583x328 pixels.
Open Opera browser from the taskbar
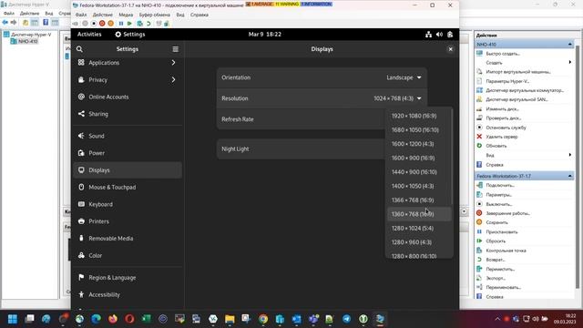(129, 319)
